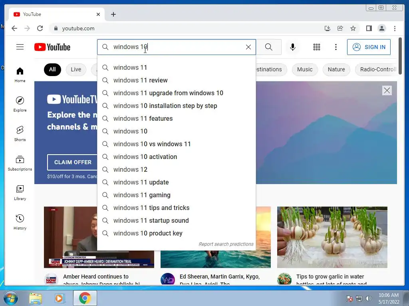409x306 pixels.
Task: Choose the plain 'windows 10' suggestion
Action: point(176,131)
